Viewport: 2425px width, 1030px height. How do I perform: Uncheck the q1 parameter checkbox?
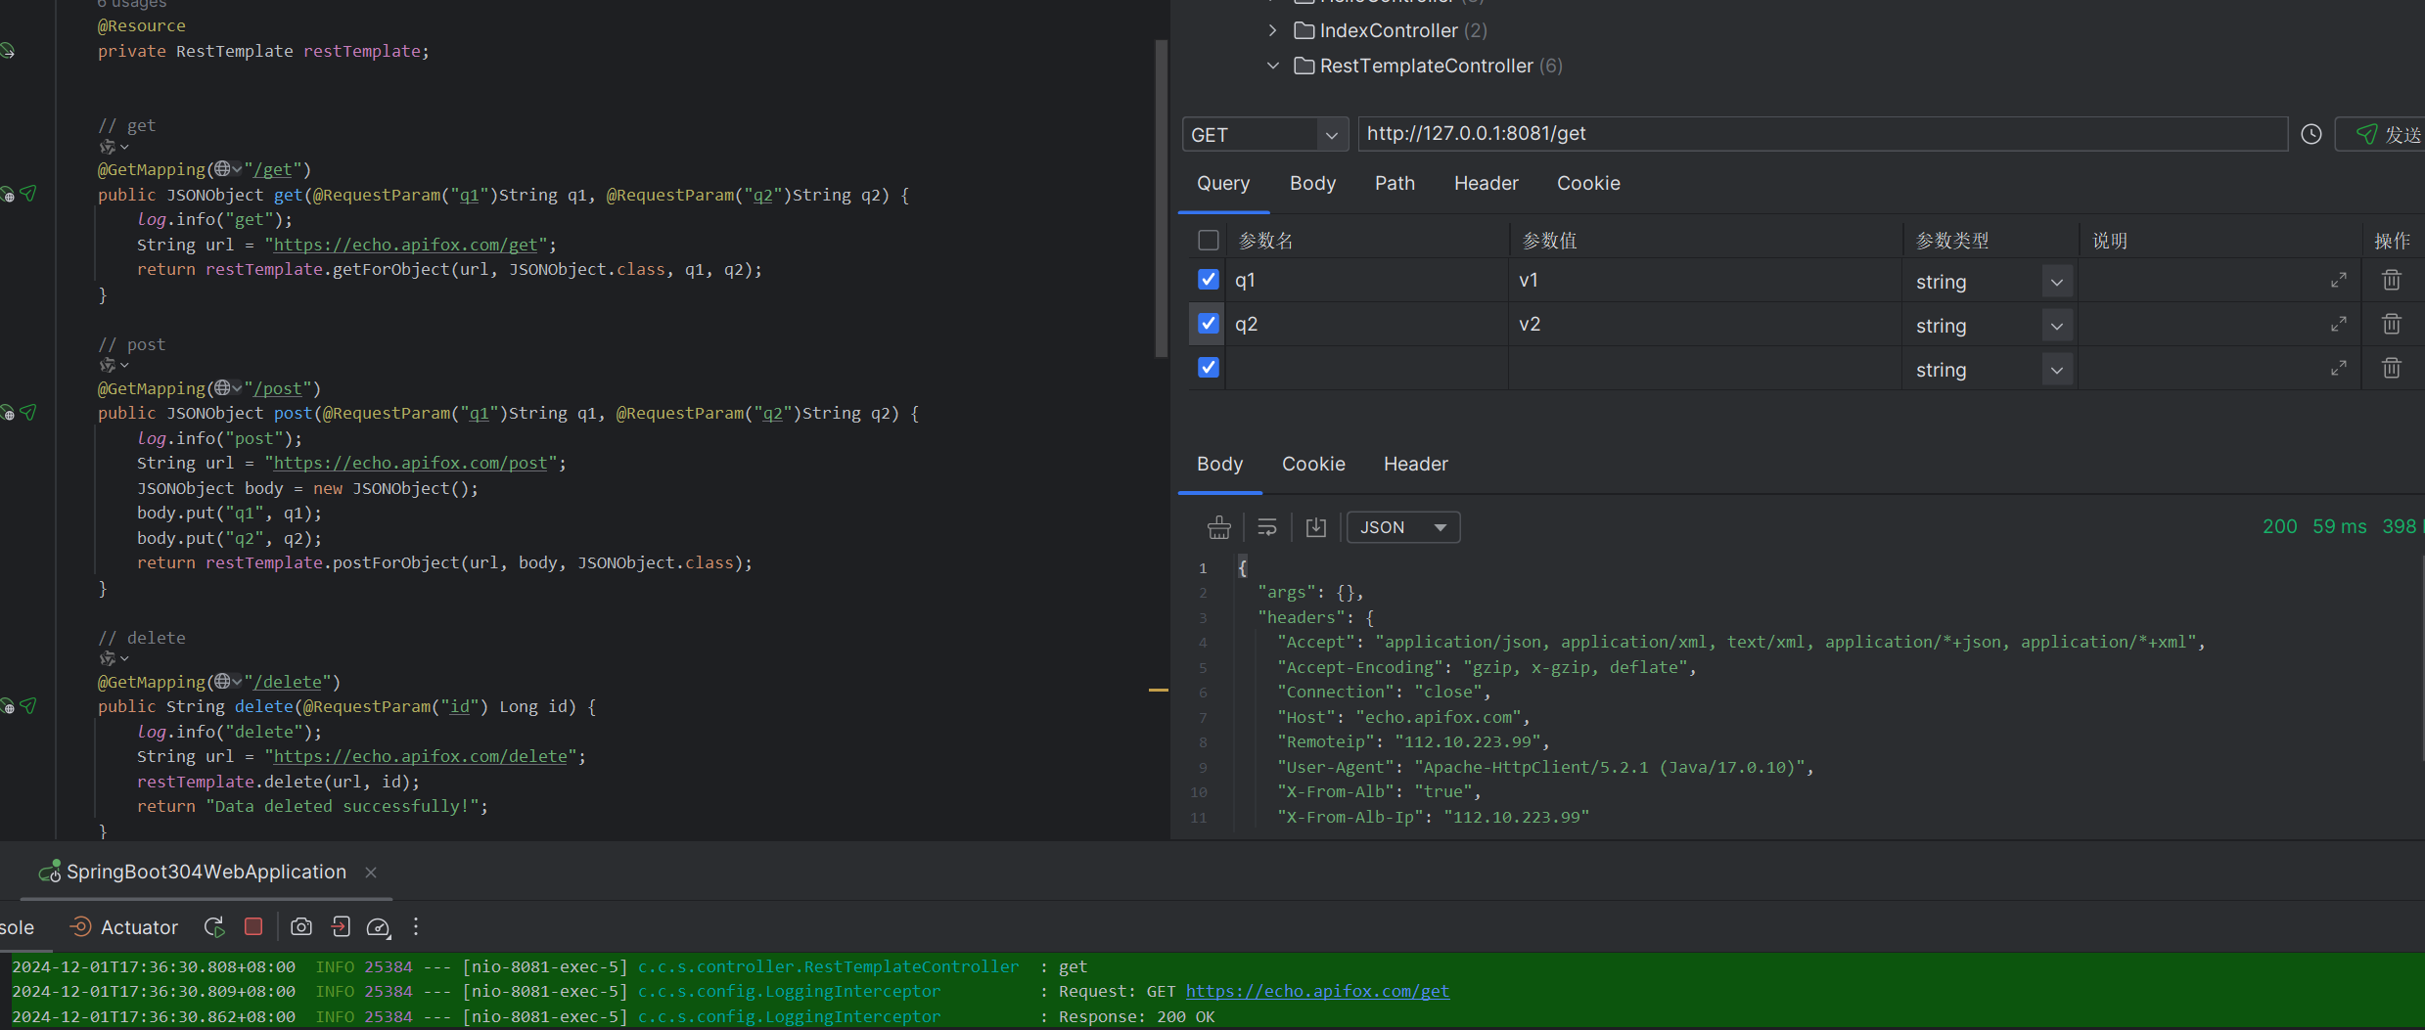[x=1209, y=280]
